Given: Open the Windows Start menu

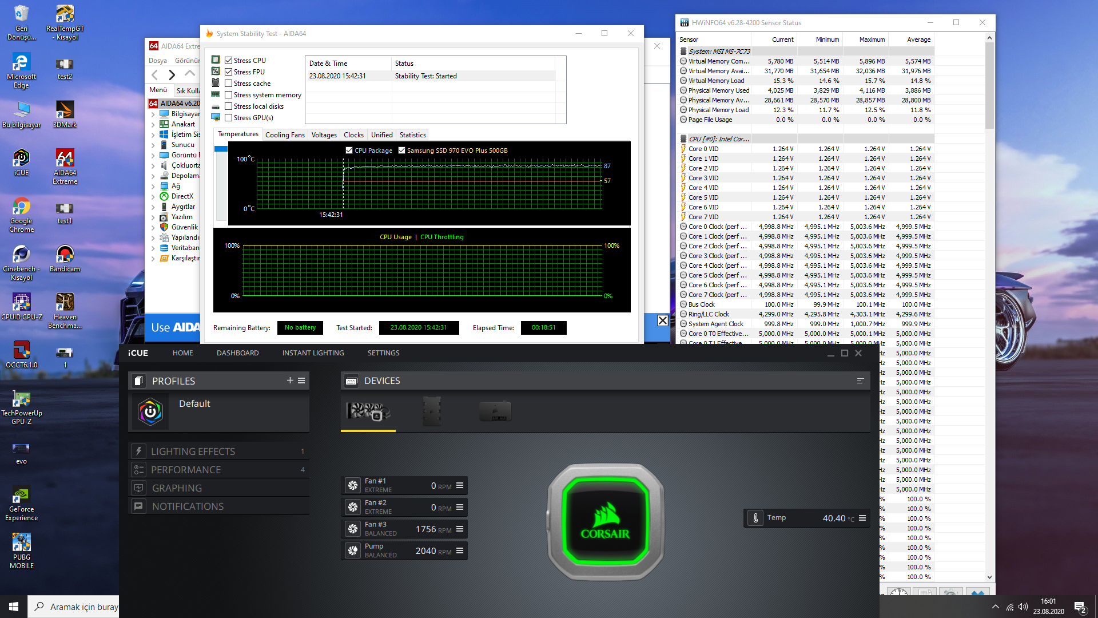Looking at the screenshot, I should (x=14, y=607).
